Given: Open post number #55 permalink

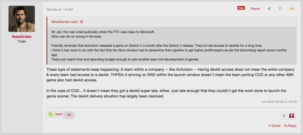Looking at the screenshot, I should pyautogui.click(x=292, y=9).
